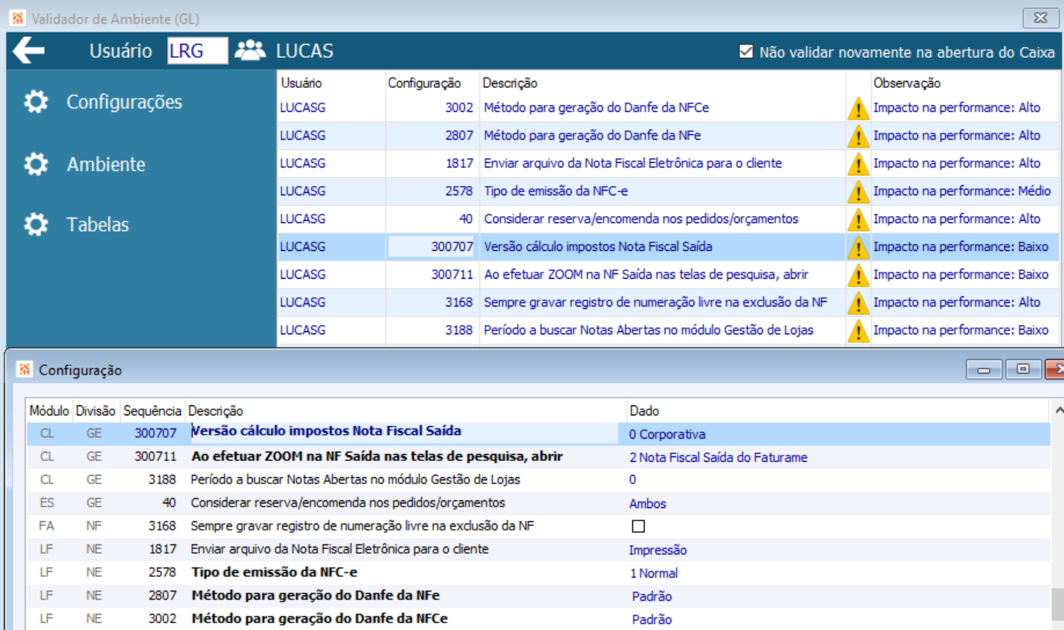Open Dado value 'Impressão'
The height and width of the screenshot is (630, 1064).
click(658, 550)
